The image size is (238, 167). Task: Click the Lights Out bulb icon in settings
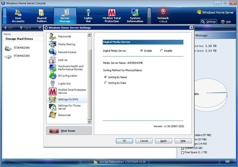[x=52, y=83]
